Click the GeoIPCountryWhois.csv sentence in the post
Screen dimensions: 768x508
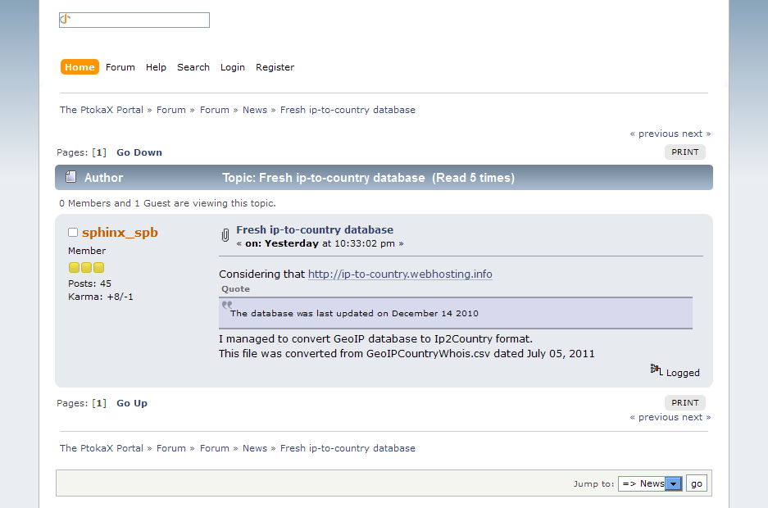(407, 354)
